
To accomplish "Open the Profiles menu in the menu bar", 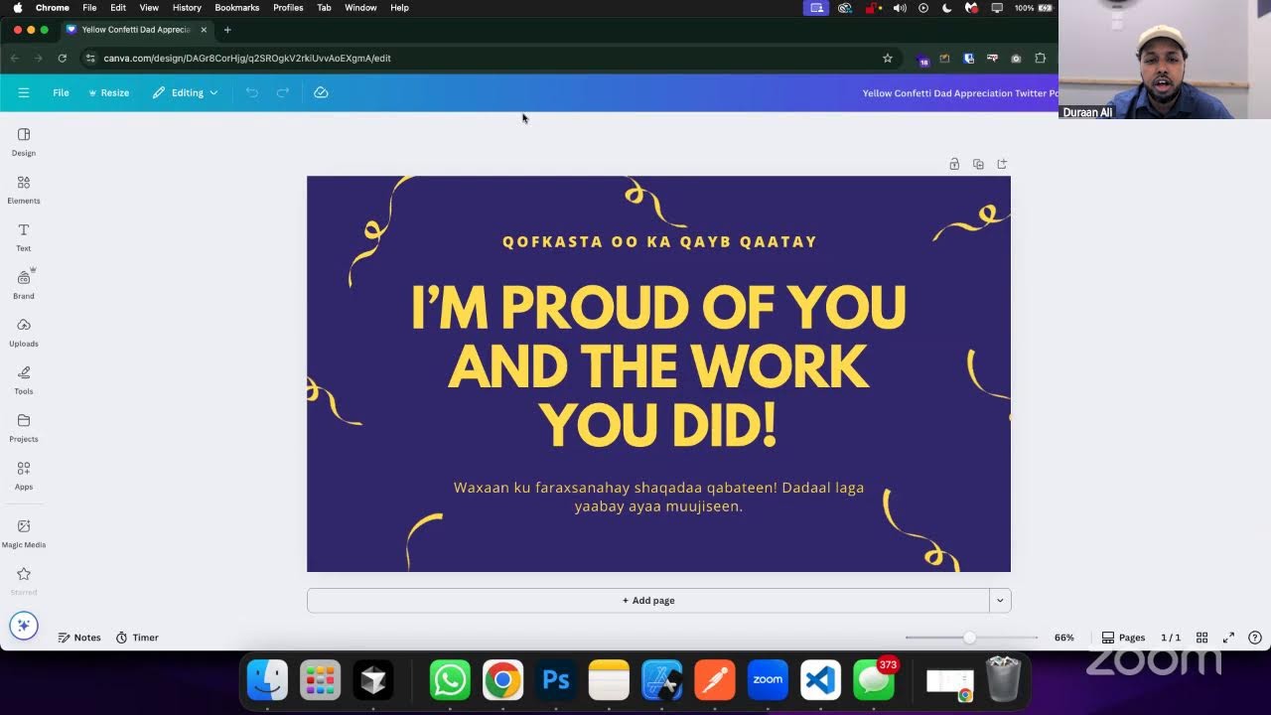I will [288, 8].
